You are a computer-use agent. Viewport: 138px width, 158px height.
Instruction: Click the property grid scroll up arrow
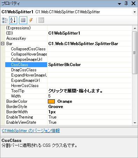tap(135, 28)
